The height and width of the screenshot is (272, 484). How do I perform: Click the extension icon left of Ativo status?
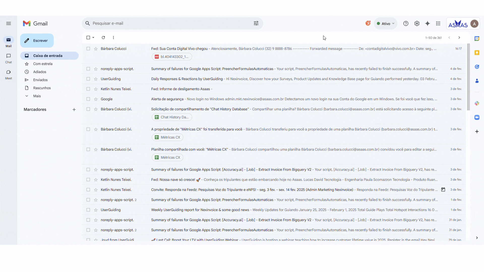click(368, 23)
